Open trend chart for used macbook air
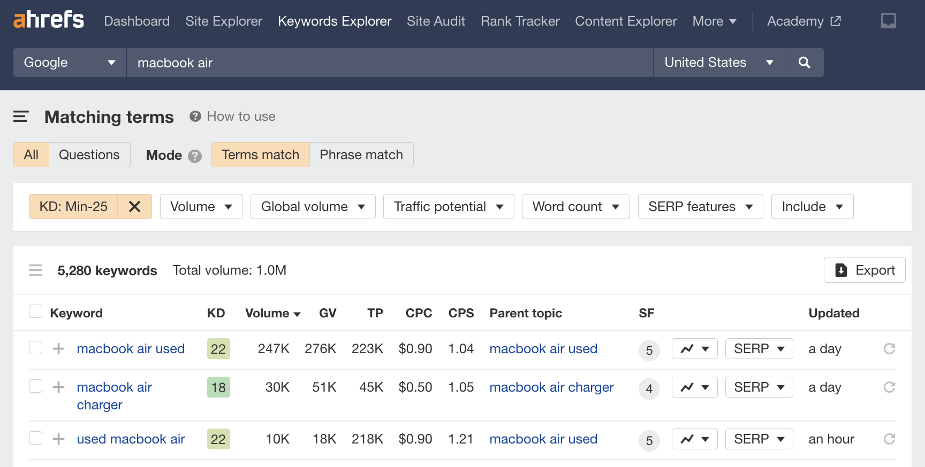 (x=694, y=439)
